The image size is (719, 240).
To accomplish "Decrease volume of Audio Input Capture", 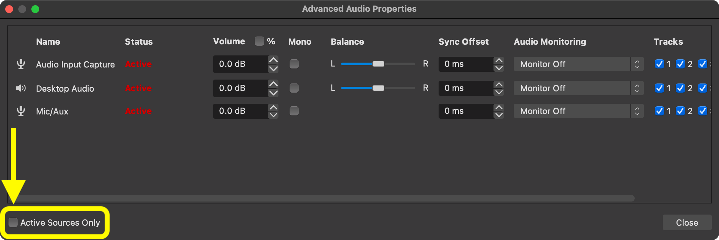I will click(273, 68).
